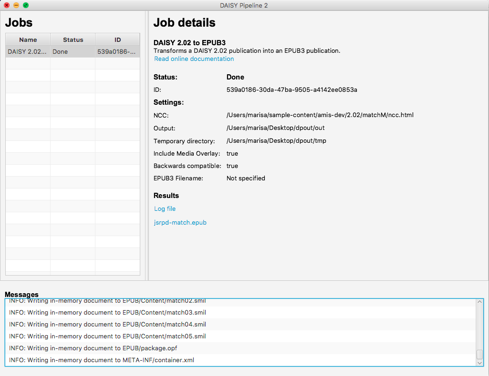Open the Read online documentation link
489x376 pixels.
coord(194,59)
